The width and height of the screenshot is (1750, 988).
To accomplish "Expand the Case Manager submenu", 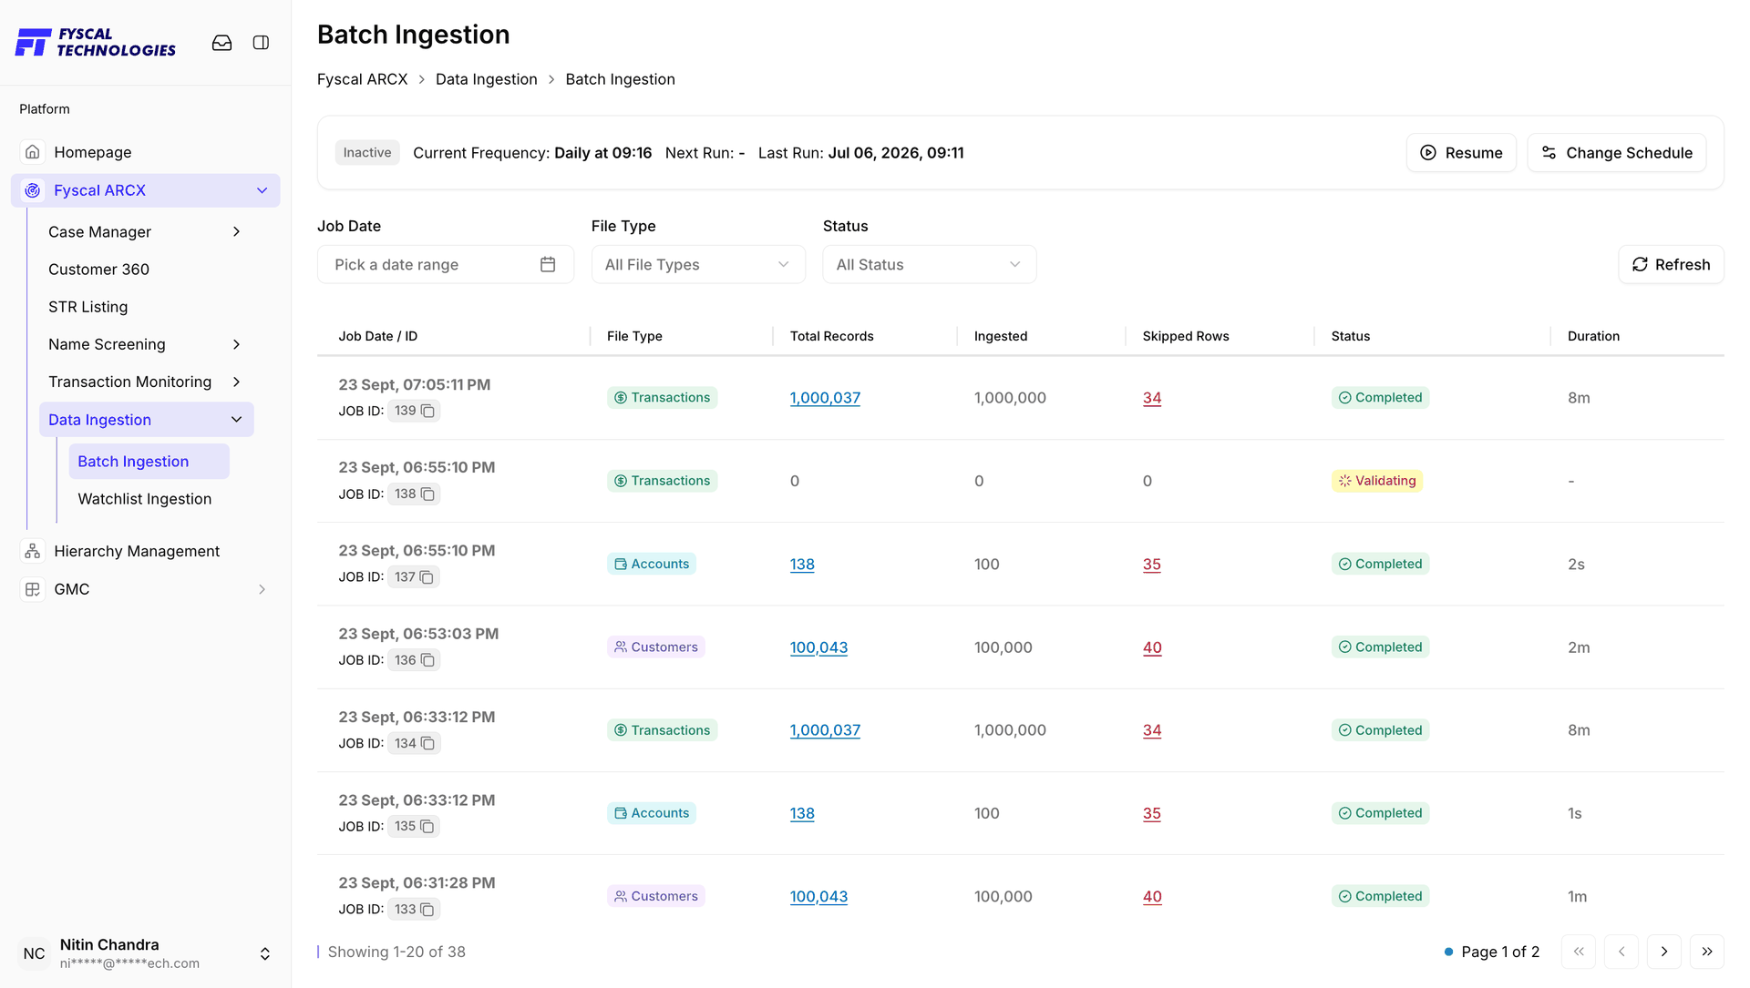I will pyautogui.click(x=236, y=232).
